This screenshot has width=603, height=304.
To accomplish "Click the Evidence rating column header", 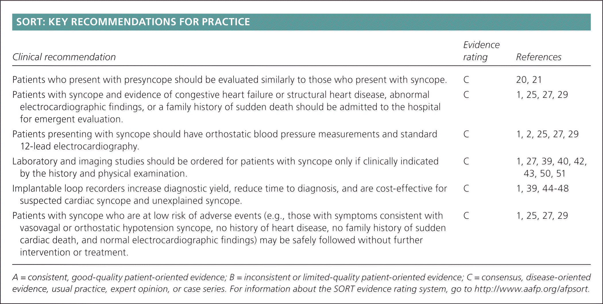I will point(481,51).
